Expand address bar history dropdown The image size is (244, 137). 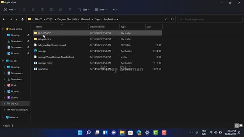click(x=166, y=19)
